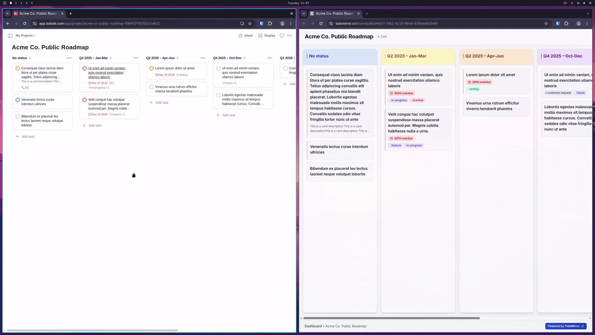Open Extensions puzzle icon in Todoist window
This screenshot has width=595, height=335.
(270, 23)
